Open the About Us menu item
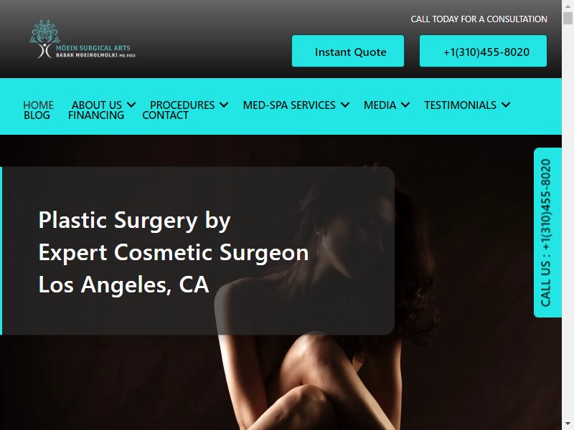This screenshot has width=574, height=430. tap(97, 105)
